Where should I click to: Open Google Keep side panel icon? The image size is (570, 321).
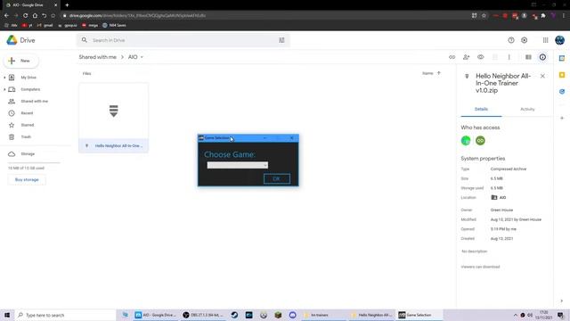click(x=562, y=75)
